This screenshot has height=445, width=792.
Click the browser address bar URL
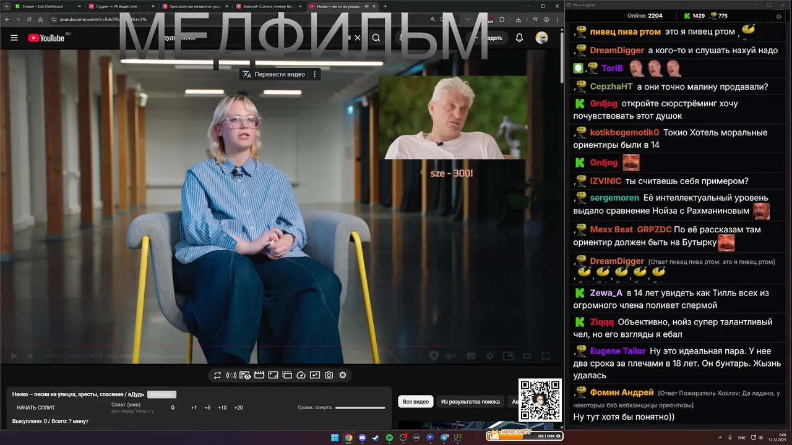(x=103, y=19)
